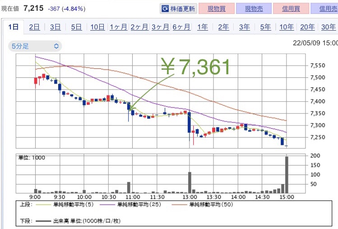338x229 pixels.
Task: Click the 7,400 price axis label
Action: [x=318, y=101]
